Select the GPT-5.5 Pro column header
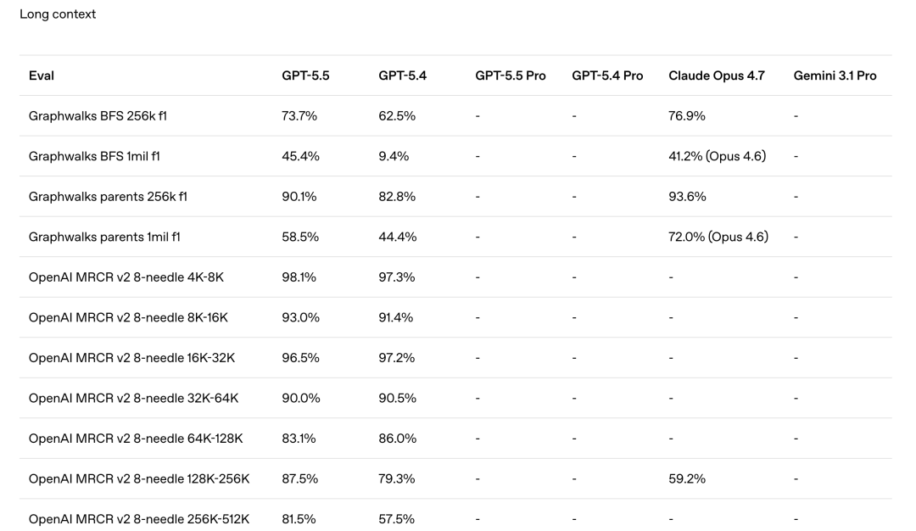 511,75
